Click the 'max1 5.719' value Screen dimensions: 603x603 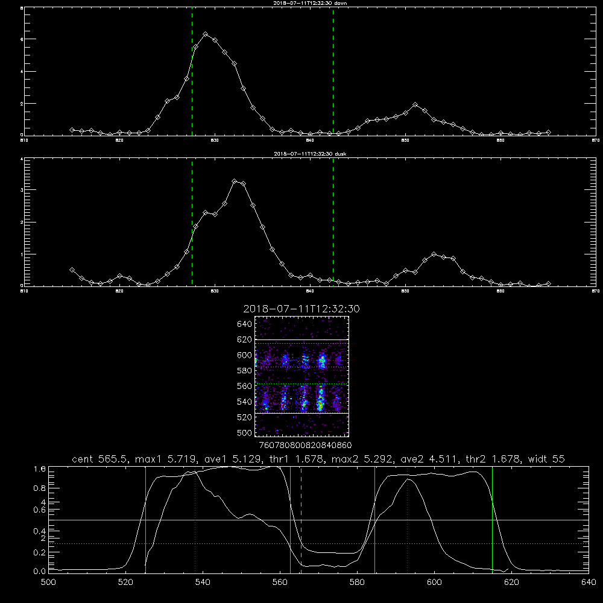pos(166,459)
